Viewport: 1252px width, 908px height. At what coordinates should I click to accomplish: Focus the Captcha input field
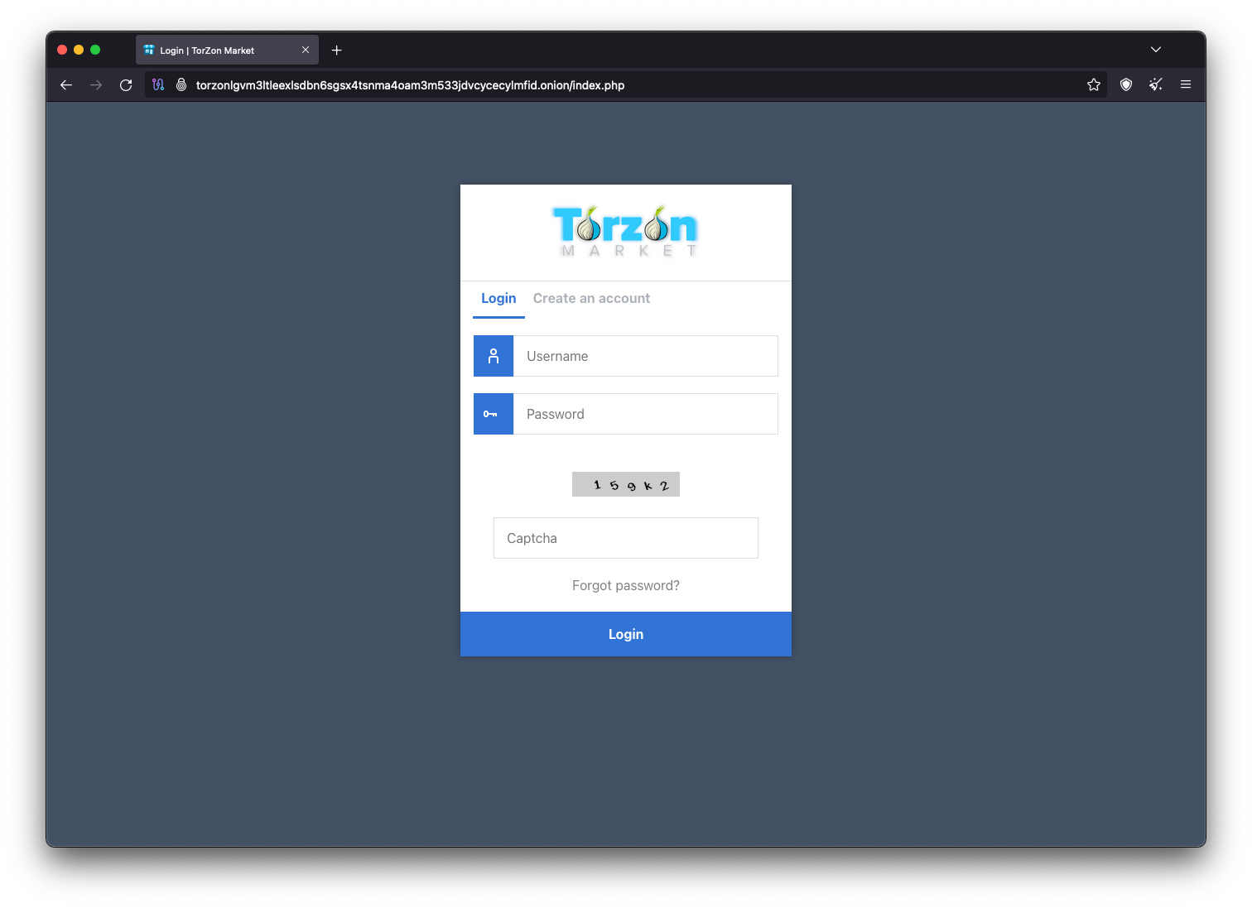(x=626, y=538)
